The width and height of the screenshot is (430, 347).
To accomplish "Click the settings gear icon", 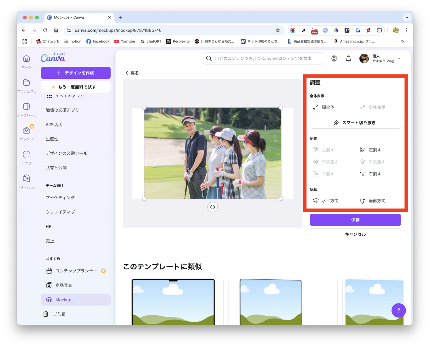I will pos(334,58).
